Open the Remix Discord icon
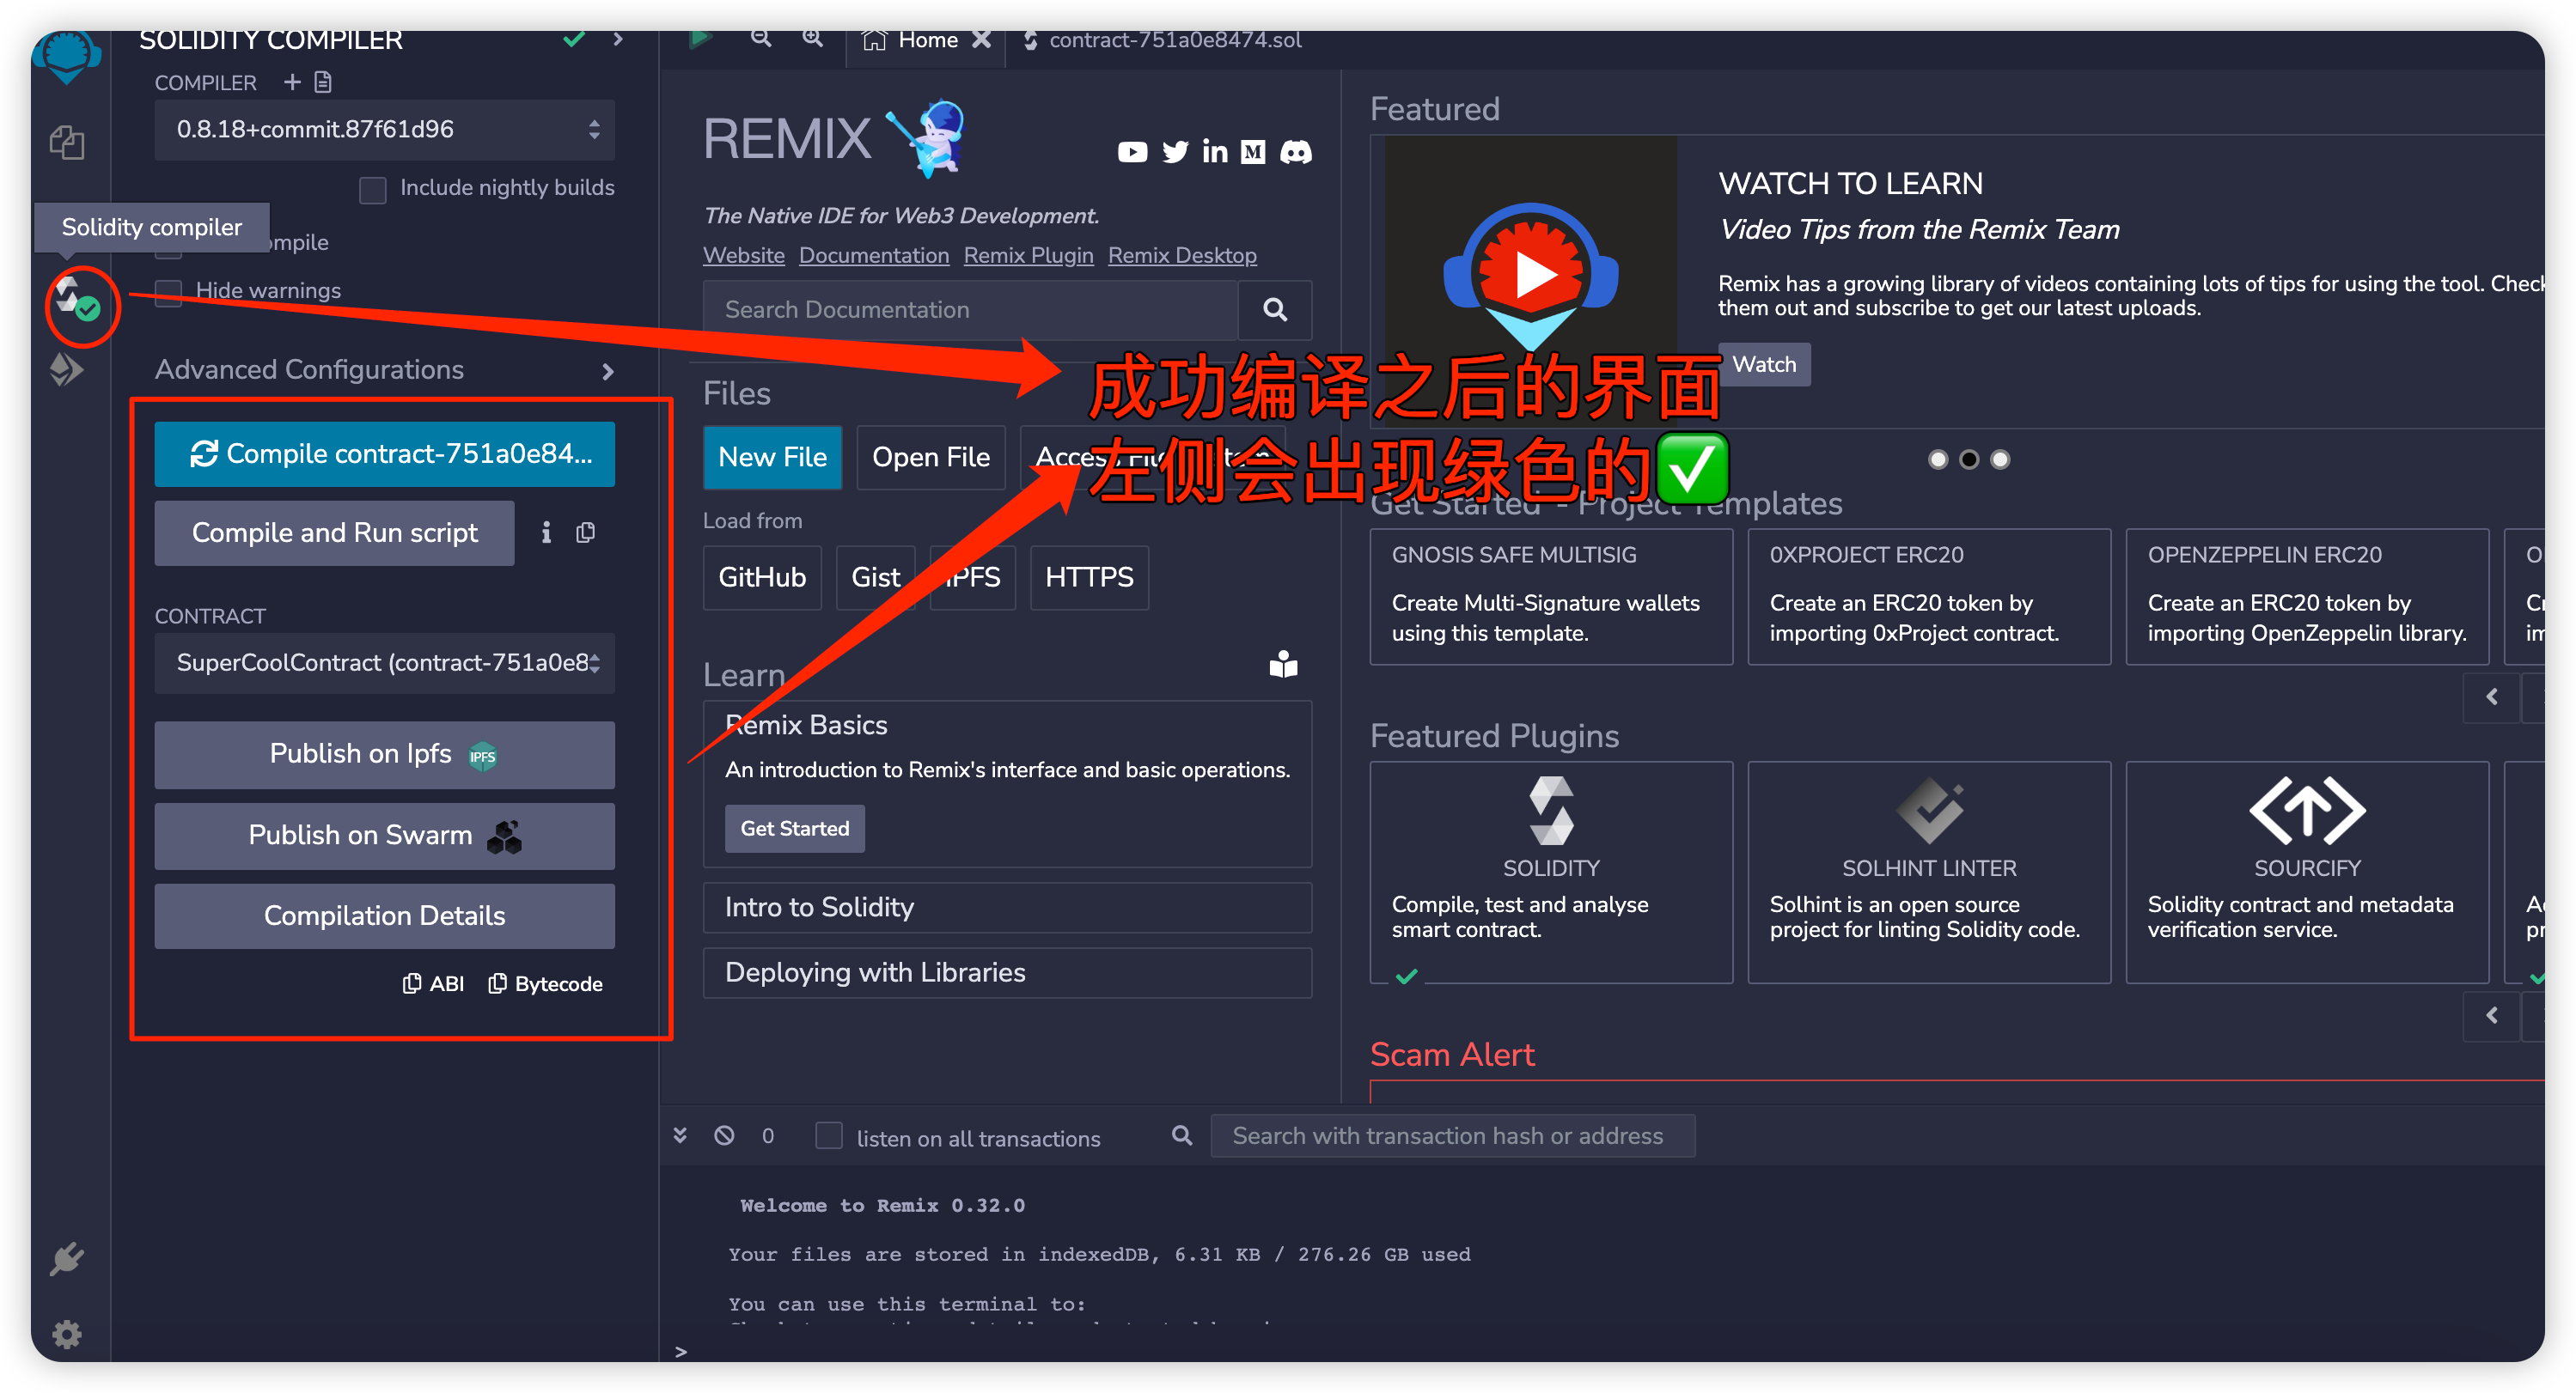The height and width of the screenshot is (1393, 2576). coord(1296,152)
